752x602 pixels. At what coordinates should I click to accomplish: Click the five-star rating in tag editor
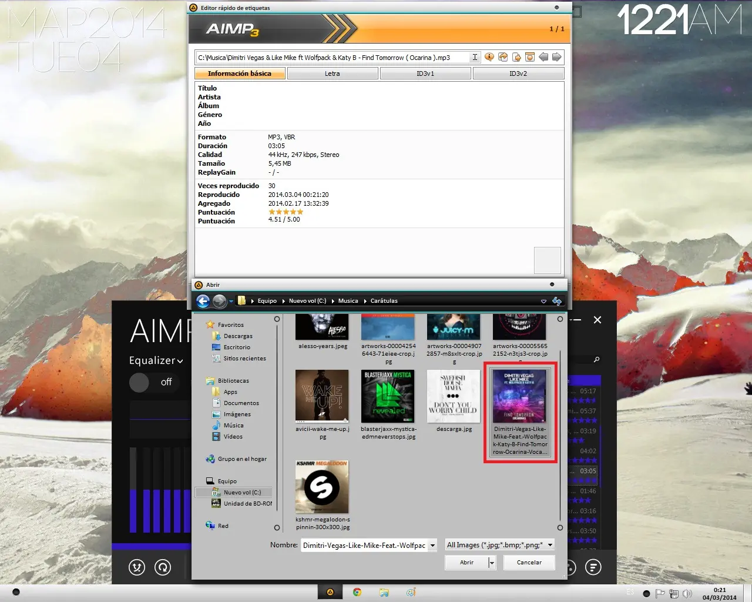tap(286, 212)
